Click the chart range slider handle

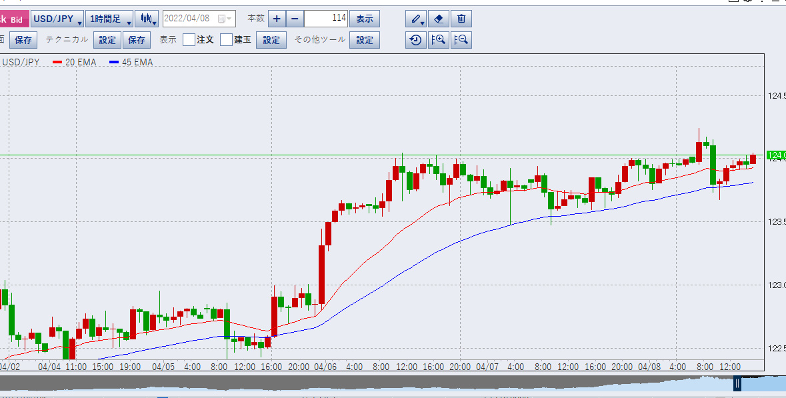[737, 383]
